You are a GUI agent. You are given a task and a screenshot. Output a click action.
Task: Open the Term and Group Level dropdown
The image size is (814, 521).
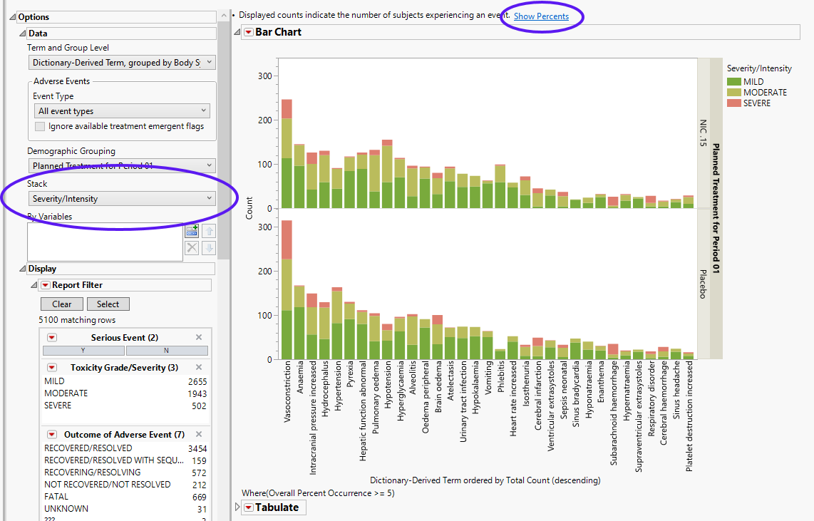[x=121, y=63]
